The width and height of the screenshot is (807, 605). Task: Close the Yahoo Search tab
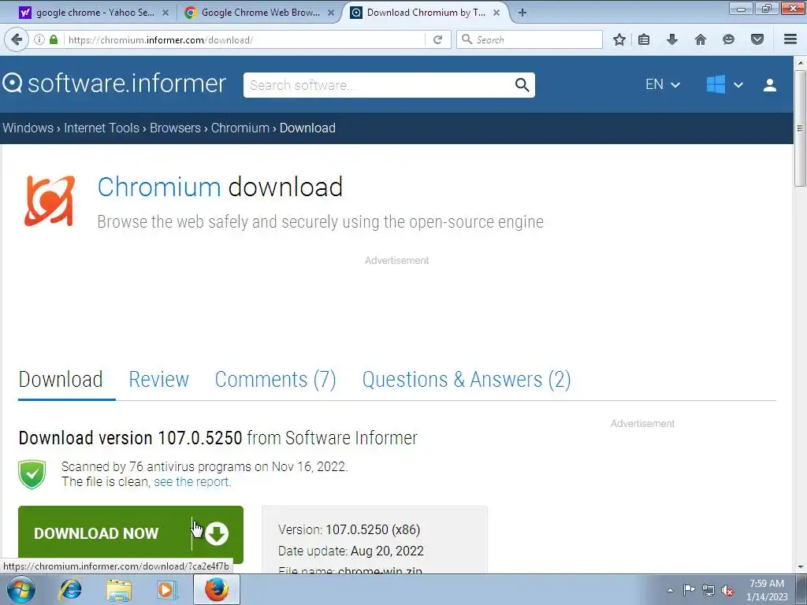165,13
